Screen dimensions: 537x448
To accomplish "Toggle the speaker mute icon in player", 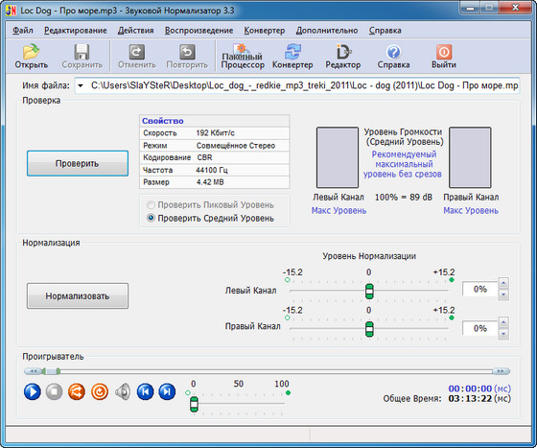I will click(123, 391).
